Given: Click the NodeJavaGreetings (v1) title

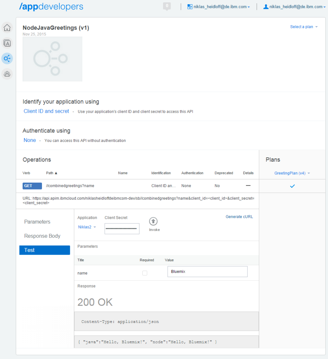Looking at the screenshot, I should 56,28.
